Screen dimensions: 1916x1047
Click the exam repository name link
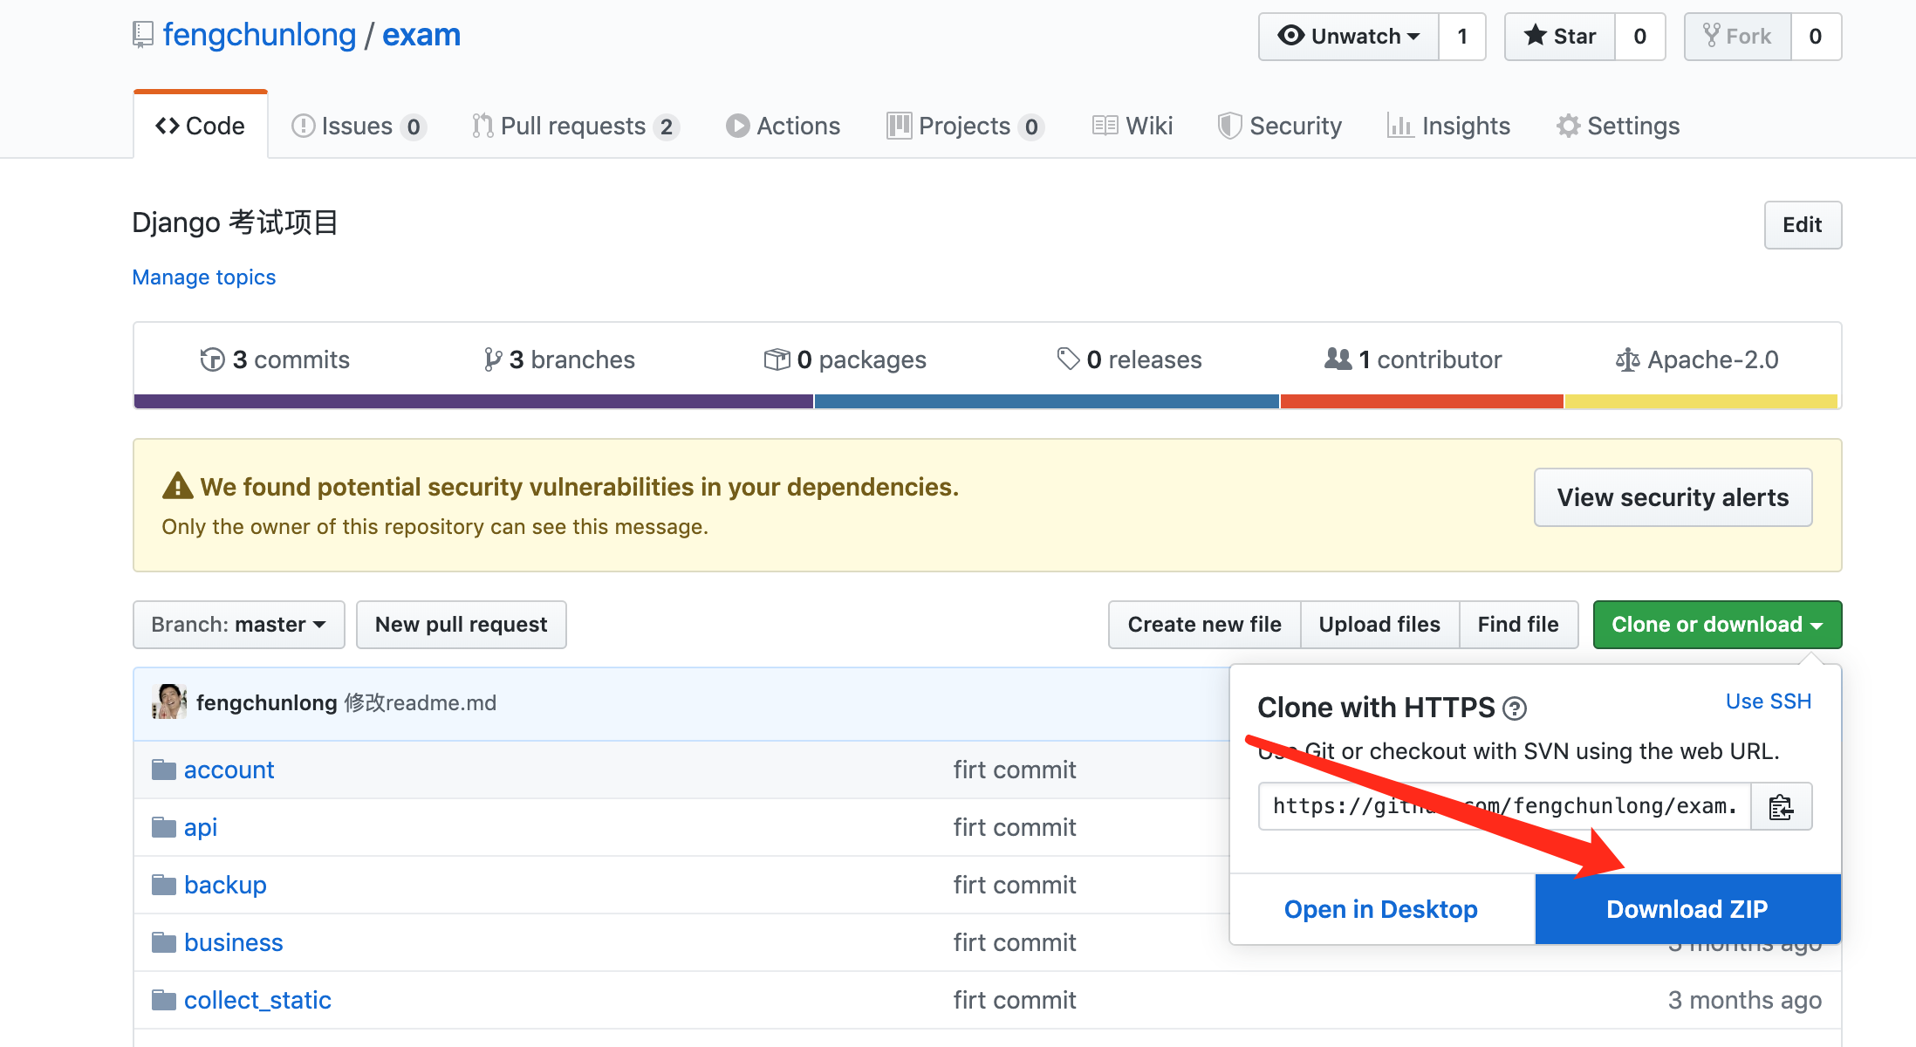point(421,35)
